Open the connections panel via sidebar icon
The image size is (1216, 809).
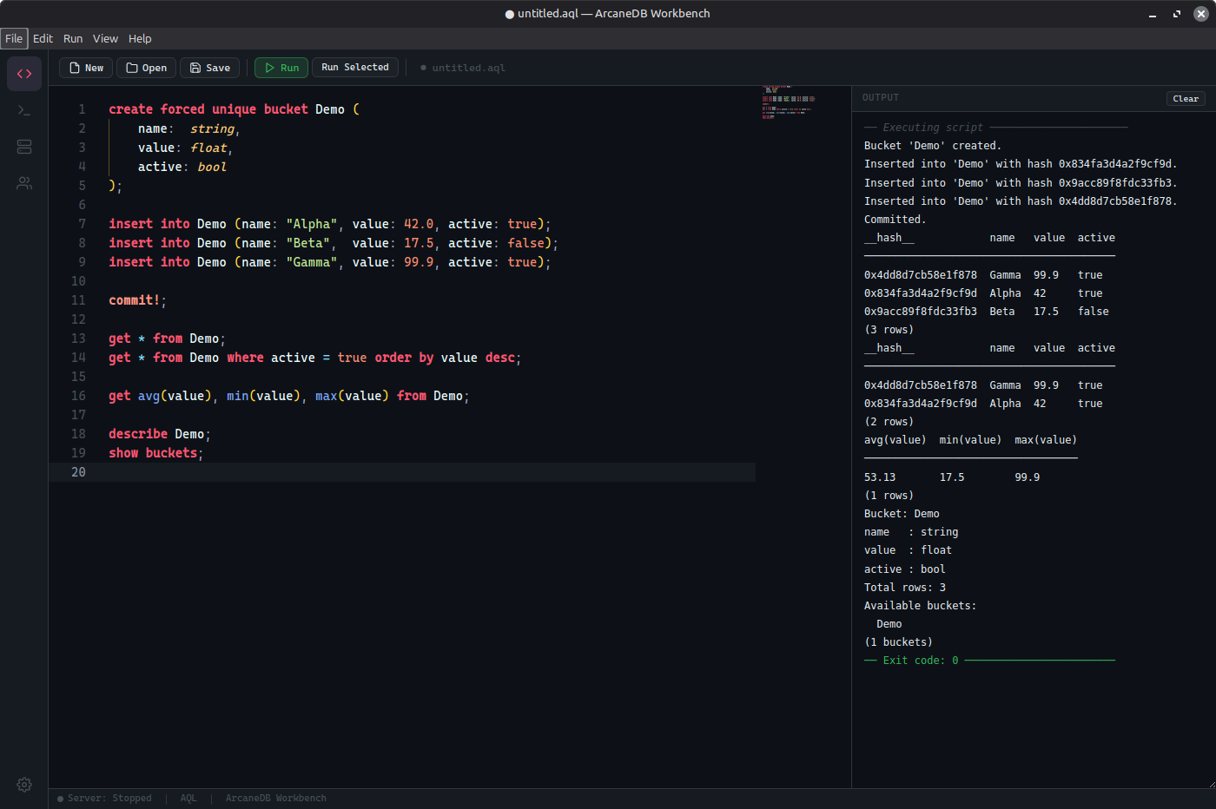(x=23, y=183)
